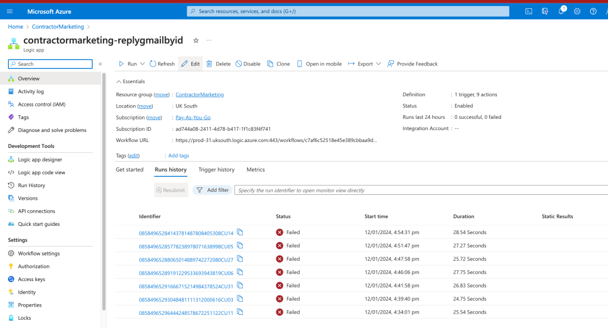This screenshot has width=608, height=328.
Task: Collapse the sidebar with the double-chevron icon
Action: pyautogui.click(x=100, y=64)
